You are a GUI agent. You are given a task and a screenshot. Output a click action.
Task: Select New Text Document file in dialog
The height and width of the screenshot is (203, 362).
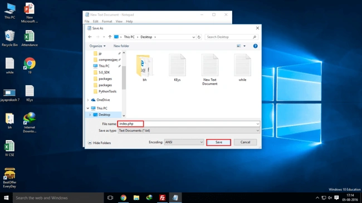pos(209,70)
